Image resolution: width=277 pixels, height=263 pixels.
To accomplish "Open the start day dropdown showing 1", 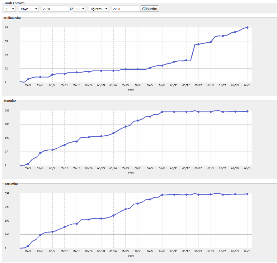I will point(10,9).
